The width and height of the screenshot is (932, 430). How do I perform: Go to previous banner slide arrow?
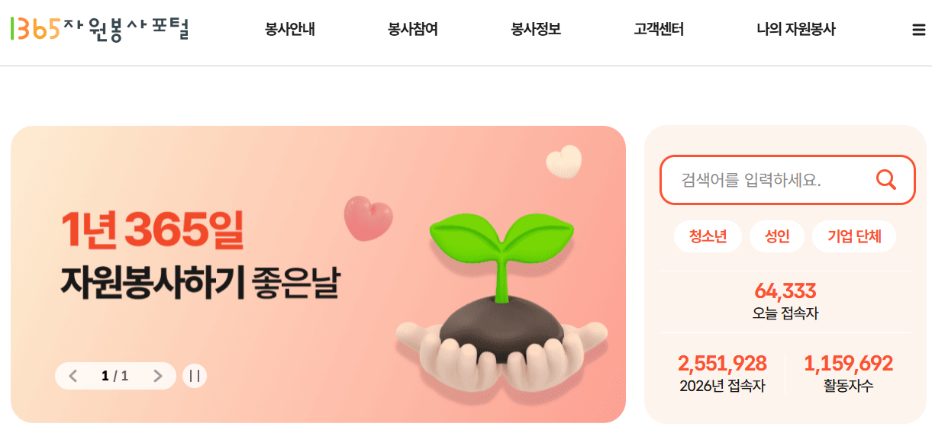coord(73,376)
